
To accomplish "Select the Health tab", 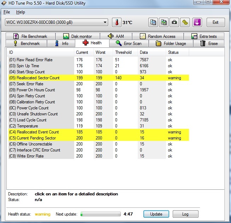I will point(92,43).
